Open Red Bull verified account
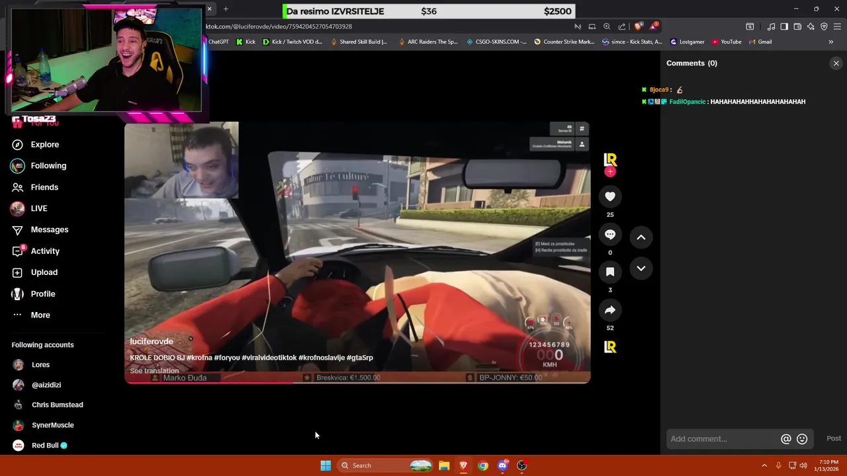 pyautogui.click(x=45, y=446)
